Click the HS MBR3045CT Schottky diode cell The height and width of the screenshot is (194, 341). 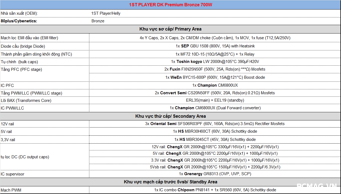click(215, 140)
